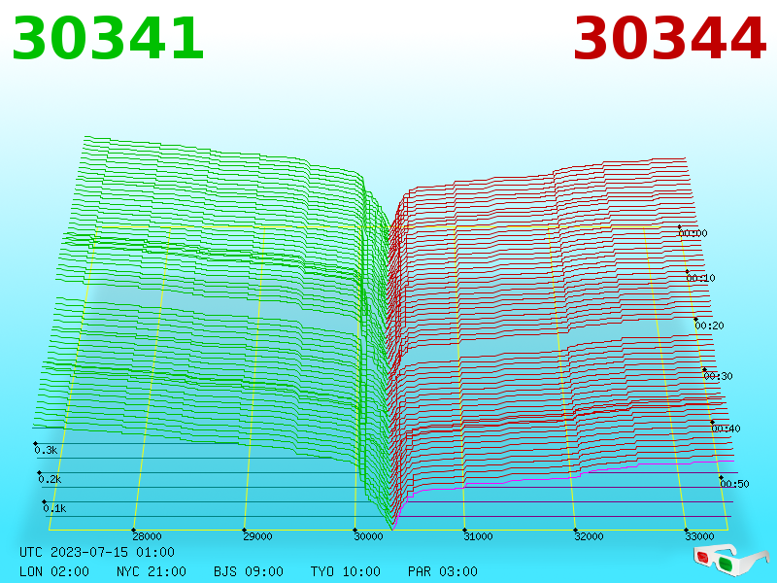The width and height of the screenshot is (777, 583).
Task: Click the UTC 2023-07-15 01:00 timestamp
Action: coord(97,552)
